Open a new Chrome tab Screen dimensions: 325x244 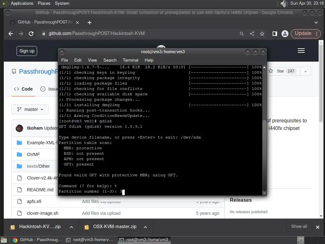[x=89, y=23]
